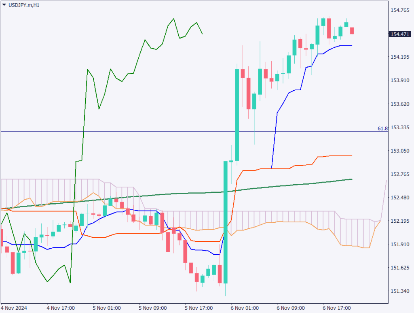This screenshot has width=414, height=313.
Task: Select the current price tag 154.471
Action: pyautogui.click(x=398, y=34)
